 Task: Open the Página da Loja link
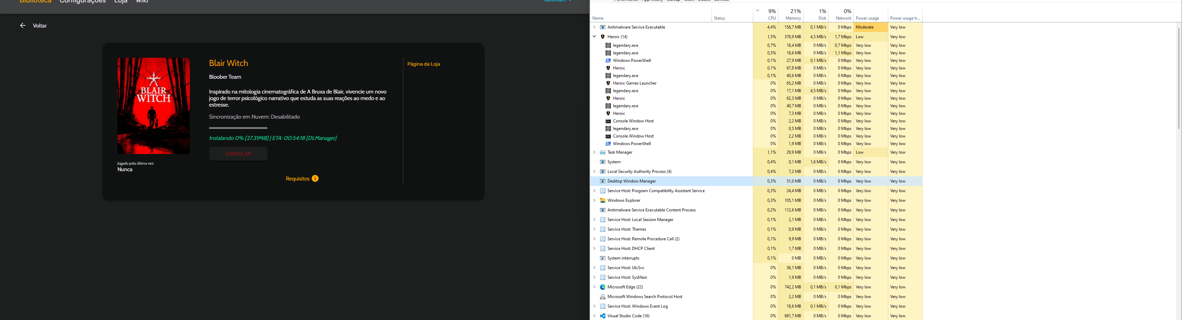point(422,64)
